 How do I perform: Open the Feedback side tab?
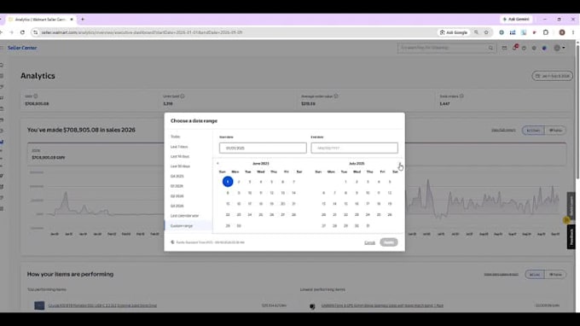(571, 236)
